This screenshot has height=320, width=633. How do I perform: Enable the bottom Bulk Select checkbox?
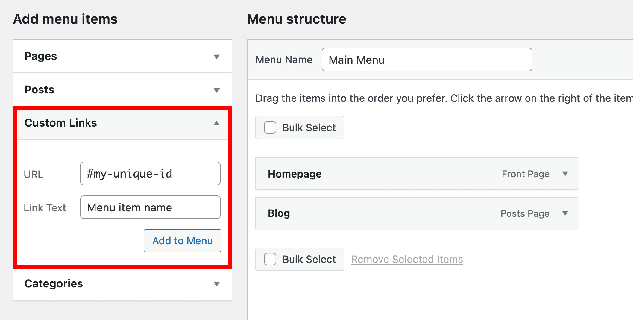270,259
